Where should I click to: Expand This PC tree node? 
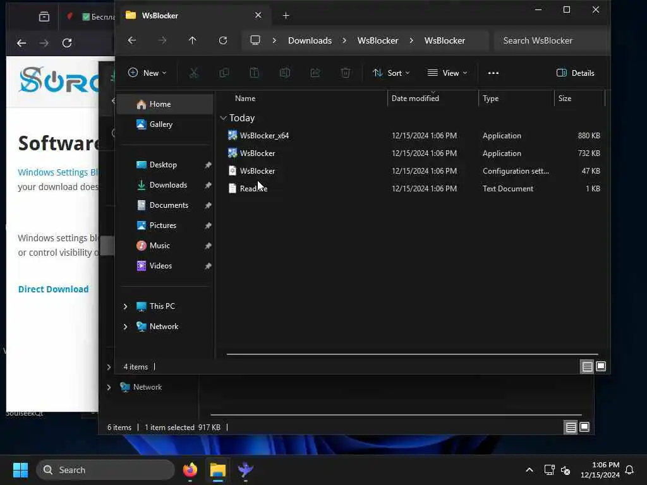click(126, 306)
